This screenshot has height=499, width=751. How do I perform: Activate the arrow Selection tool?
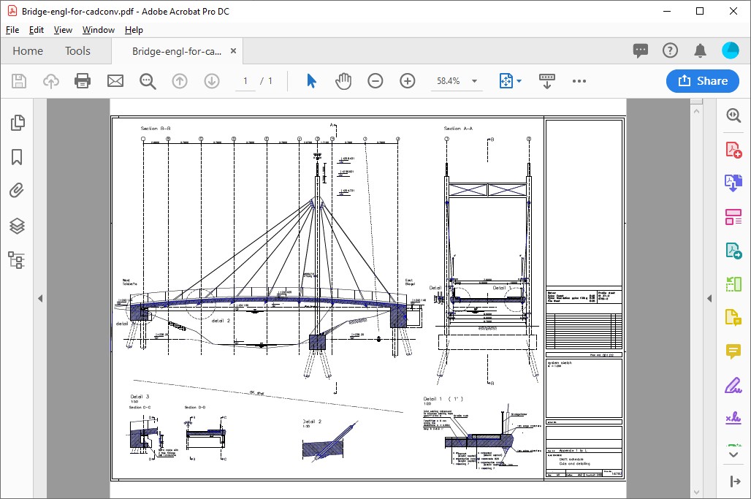(x=312, y=81)
